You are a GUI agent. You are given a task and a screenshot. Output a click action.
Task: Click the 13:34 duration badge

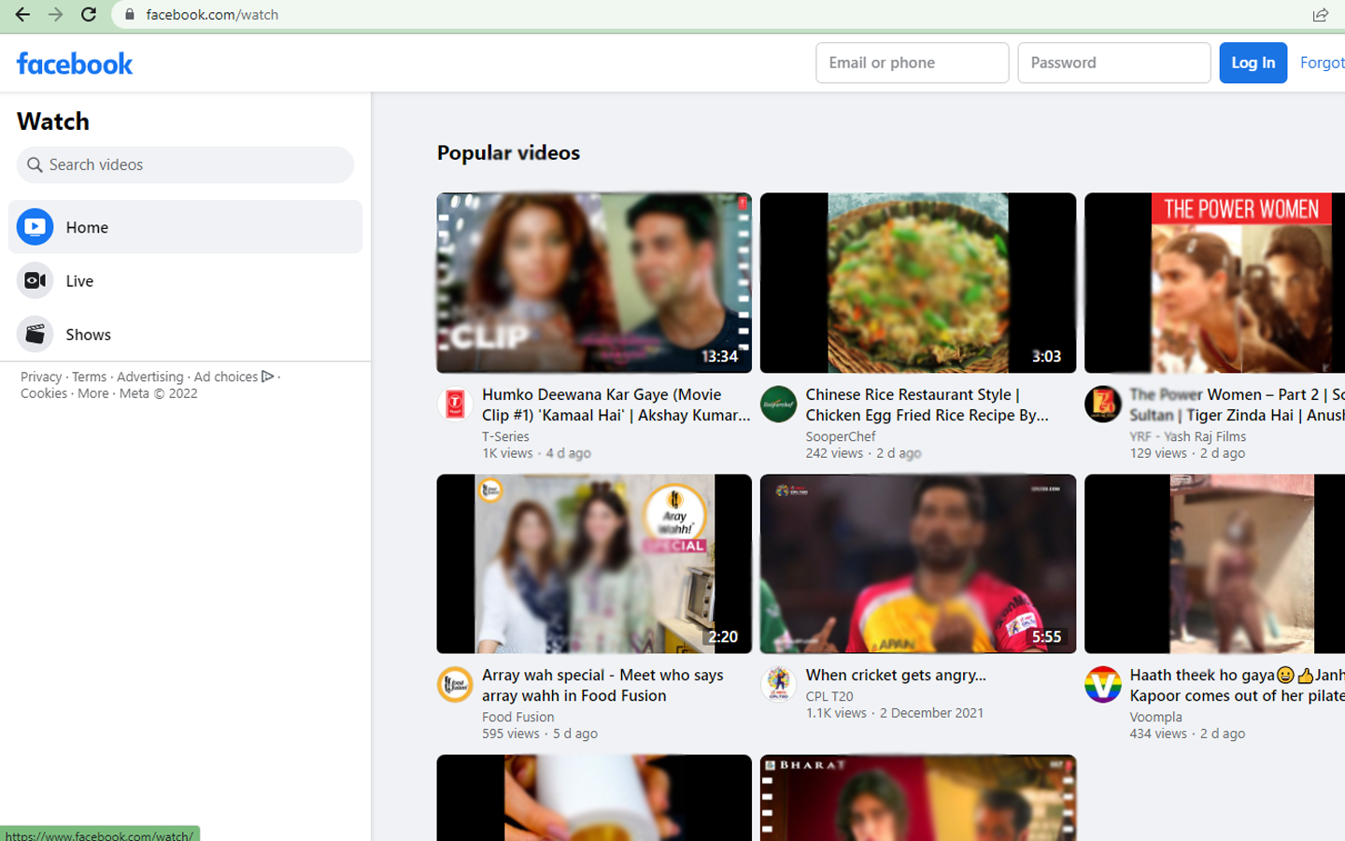pos(719,356)
